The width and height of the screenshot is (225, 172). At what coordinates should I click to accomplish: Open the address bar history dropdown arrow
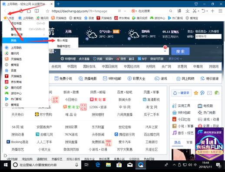[125, 11]
